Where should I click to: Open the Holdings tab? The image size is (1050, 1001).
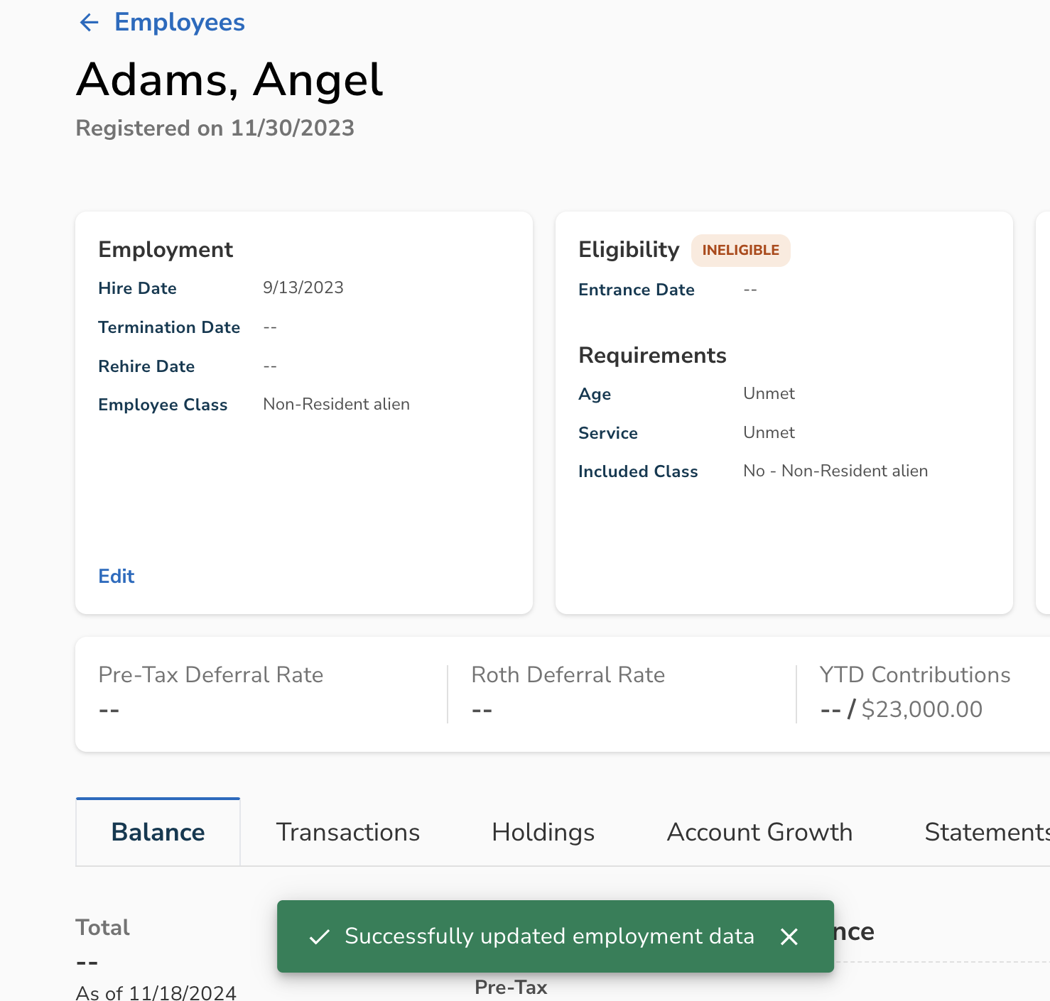(543, 832)
